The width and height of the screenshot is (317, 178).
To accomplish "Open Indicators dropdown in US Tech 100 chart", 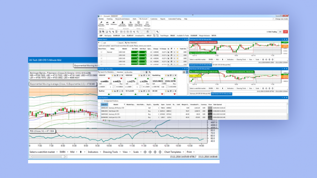I will point(94,152).
